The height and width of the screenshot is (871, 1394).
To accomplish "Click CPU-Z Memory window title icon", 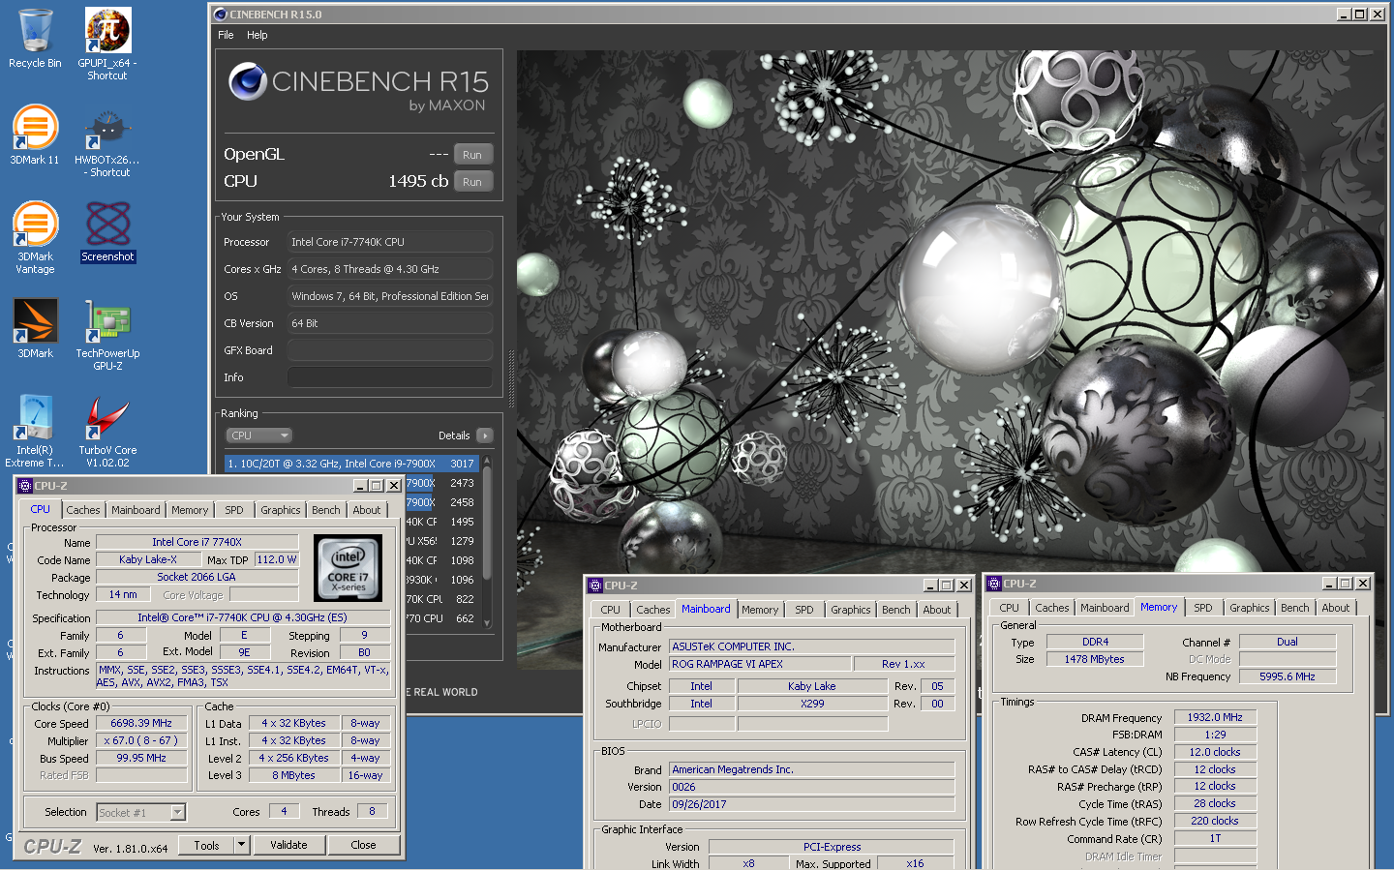I will [994, 584].
